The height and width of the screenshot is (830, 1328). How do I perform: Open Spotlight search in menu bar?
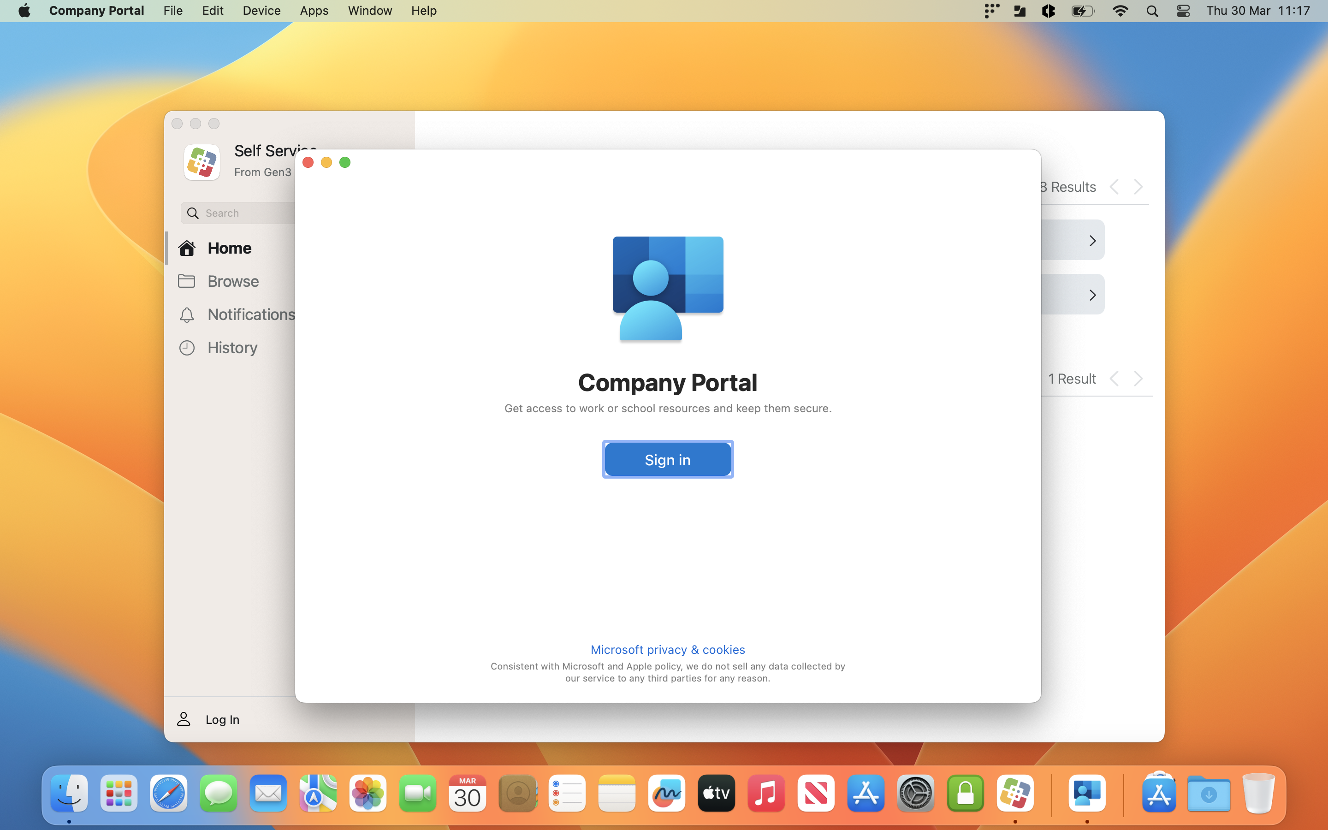click(1152, 11)
